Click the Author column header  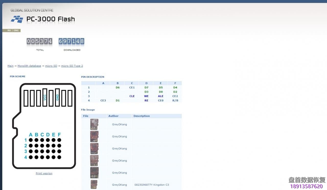(113, 116)
